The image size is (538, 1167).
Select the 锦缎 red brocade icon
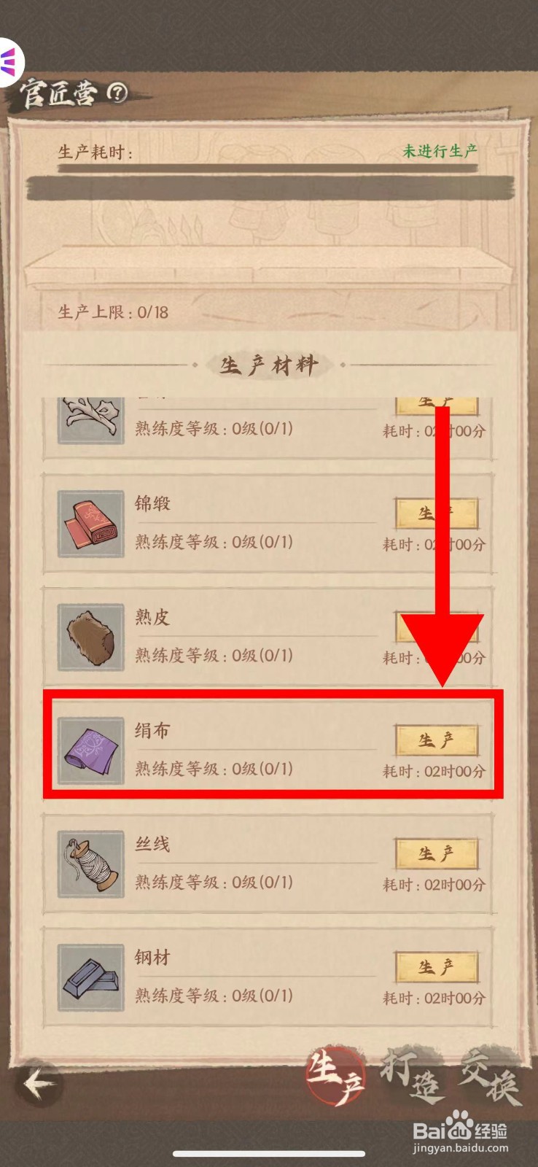point(91,524)
